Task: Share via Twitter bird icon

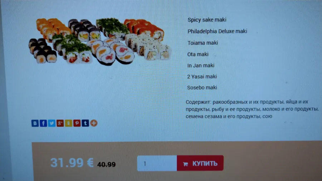Action: click(x=52, y=123)
